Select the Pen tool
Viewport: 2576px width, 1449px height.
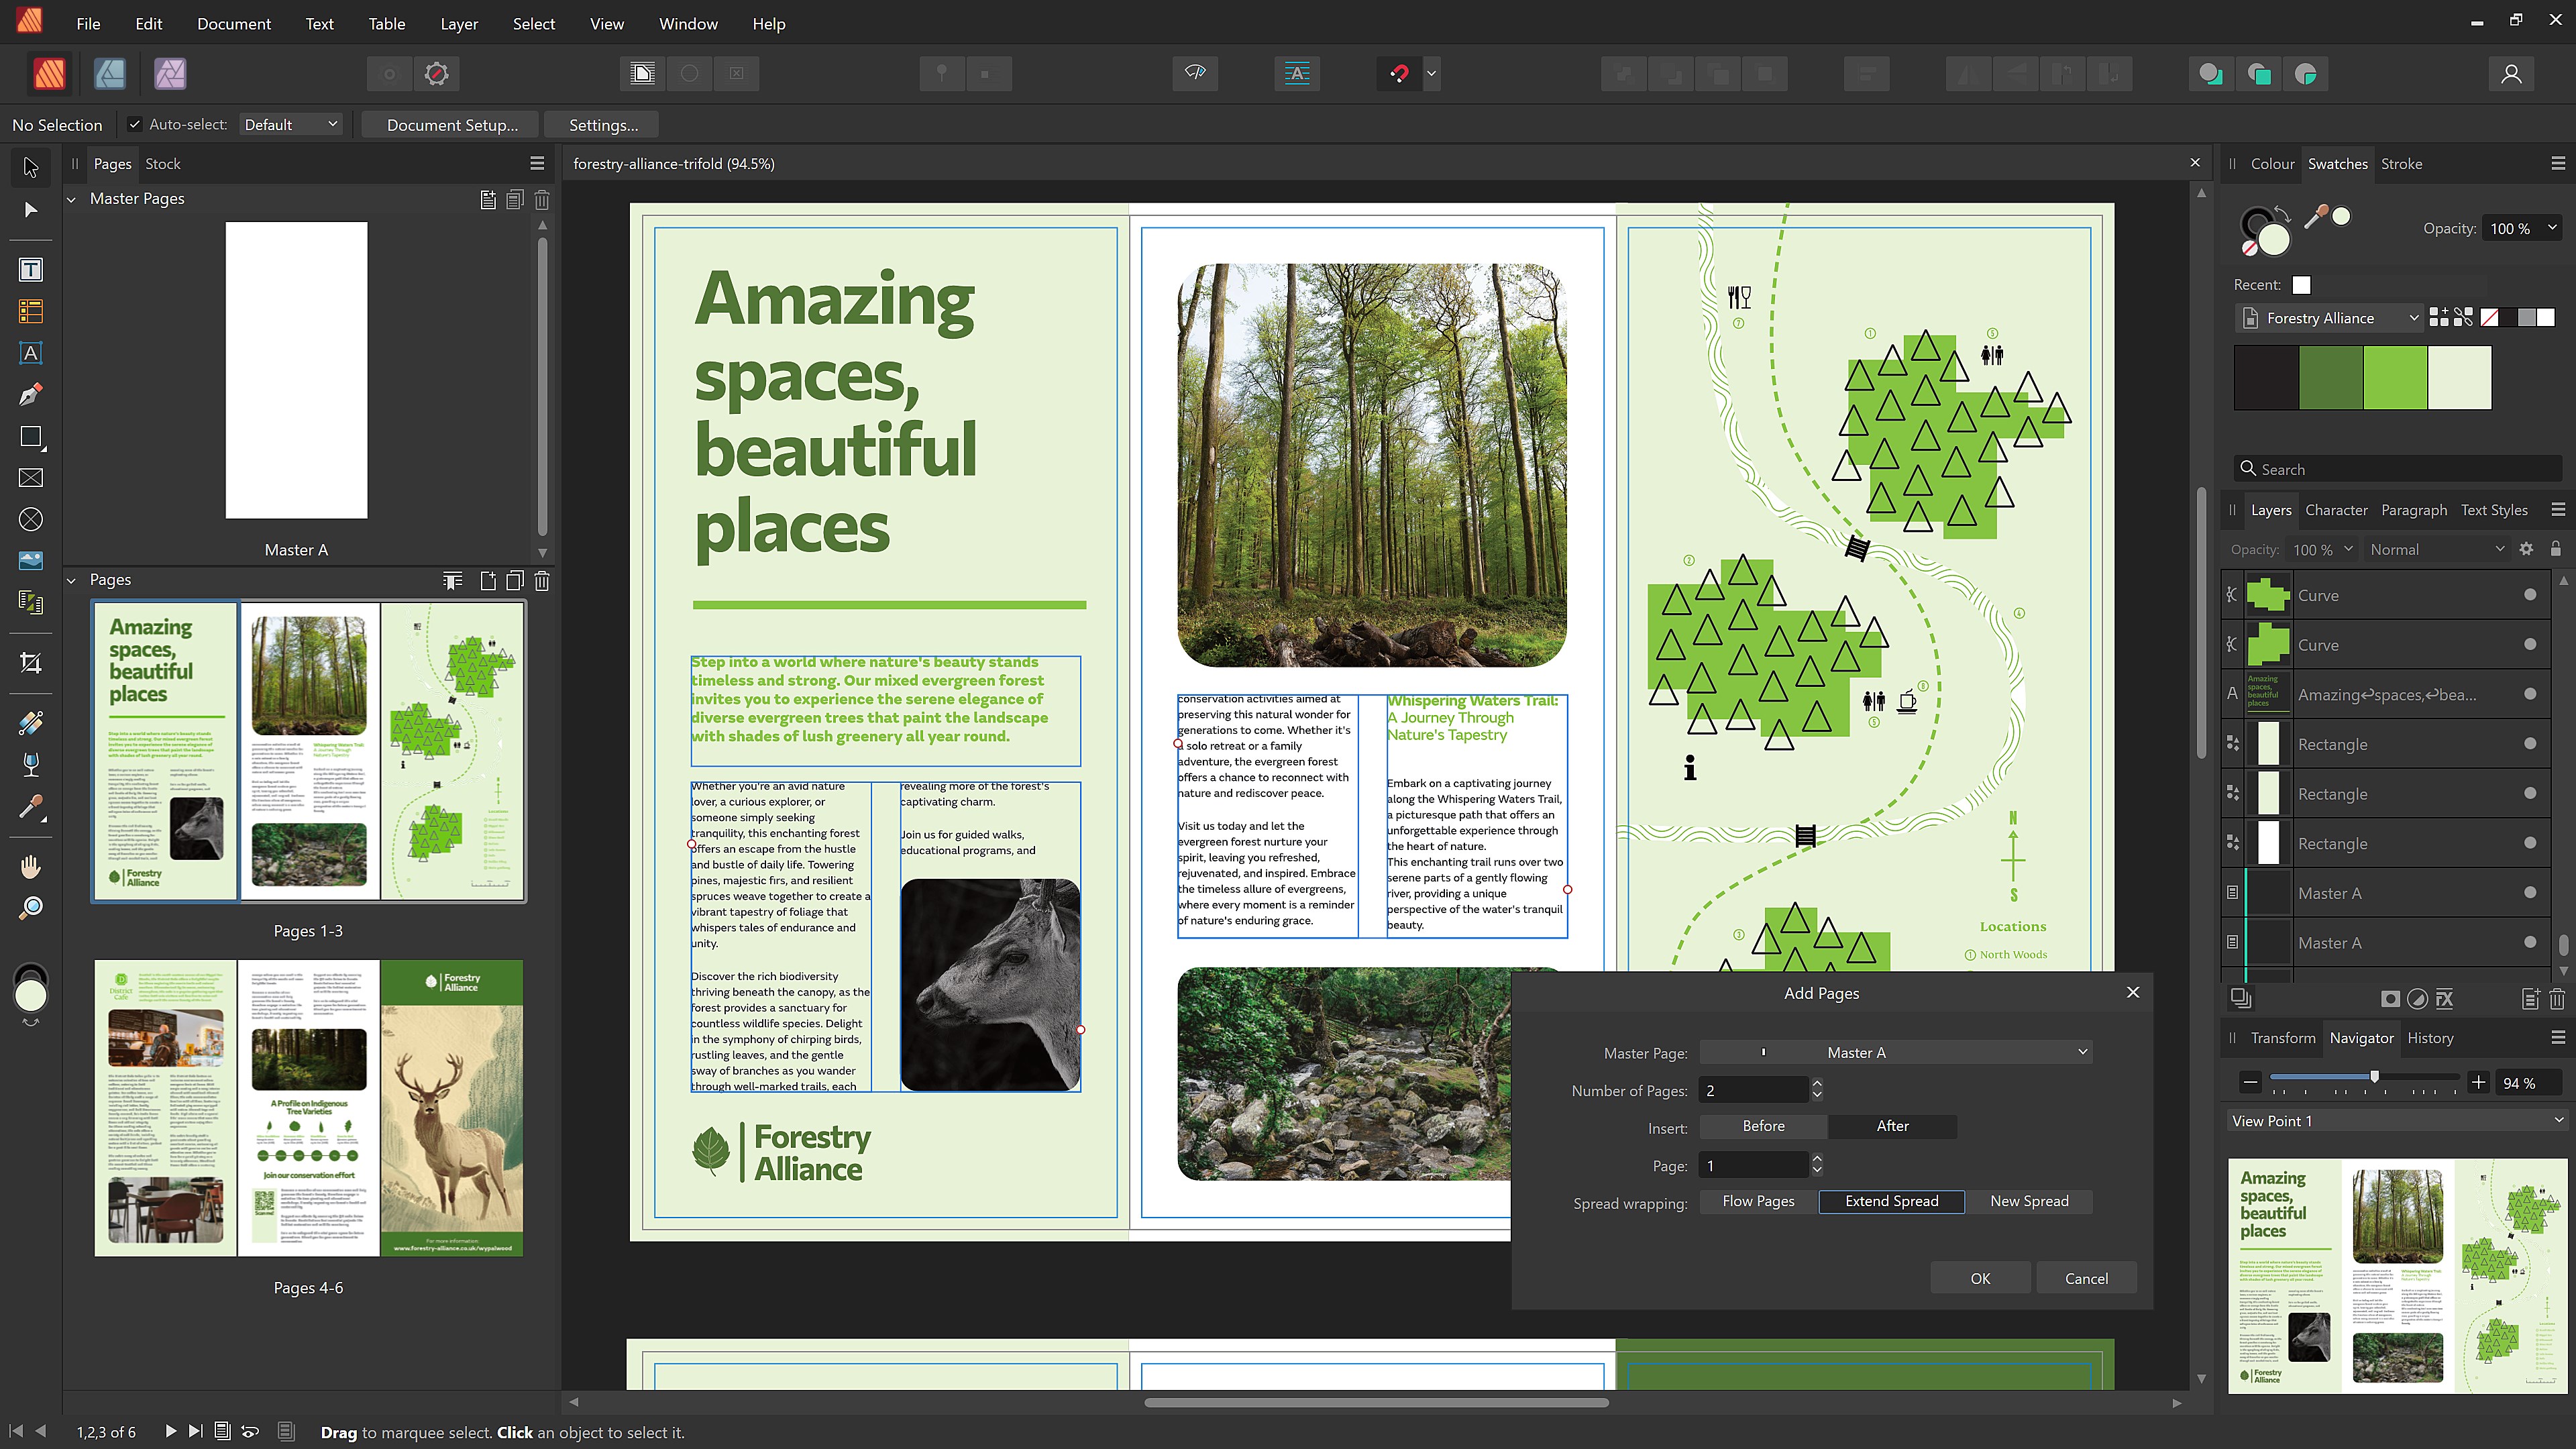coord(31,395)
